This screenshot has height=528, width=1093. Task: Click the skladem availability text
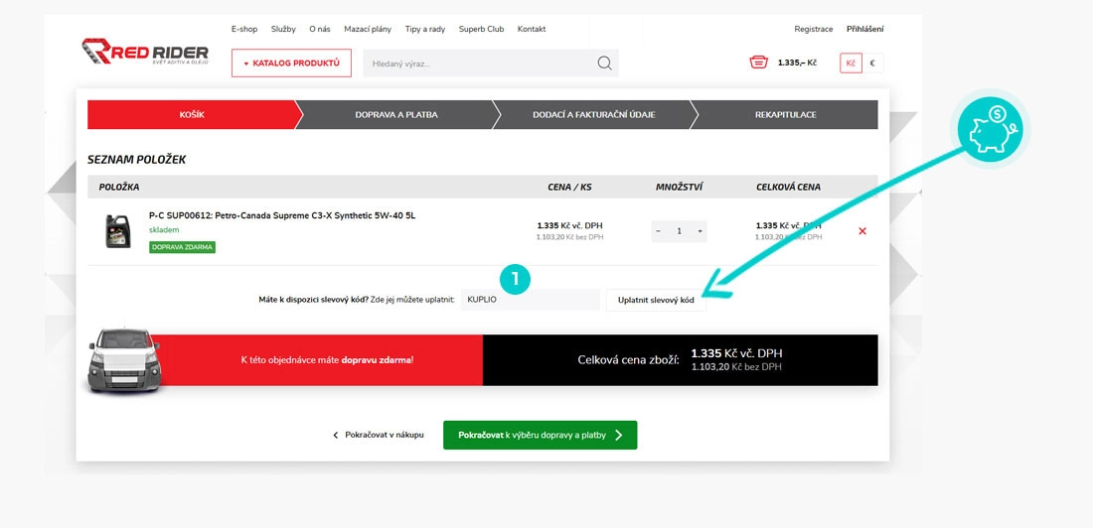coord(165,230)
